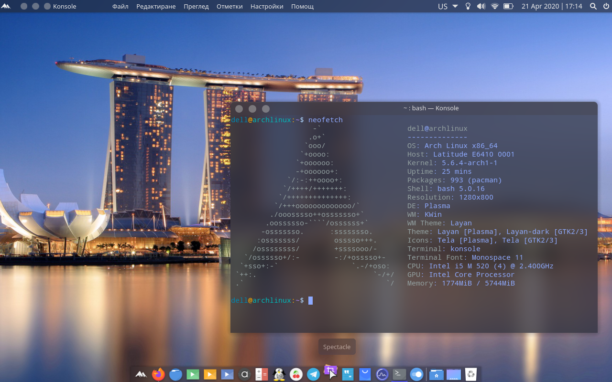Open the round 'a' app in the dock

[x=244, y=374]
